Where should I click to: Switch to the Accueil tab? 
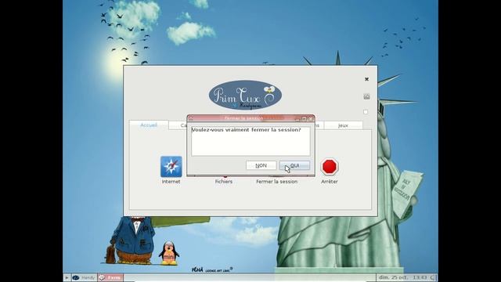149,125
